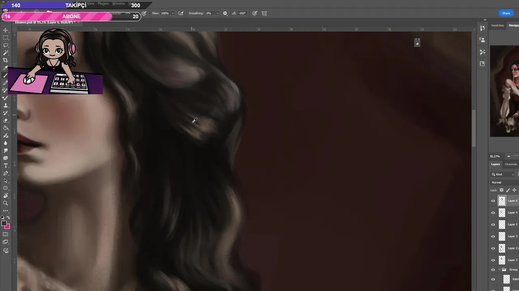This screenshot has width=519, height=291.
Task: Toggle lock image pixels brush icon
Action: pos(508,190)
